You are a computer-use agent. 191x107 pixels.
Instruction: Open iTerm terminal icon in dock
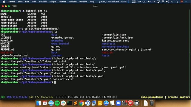tap(70, 103)
